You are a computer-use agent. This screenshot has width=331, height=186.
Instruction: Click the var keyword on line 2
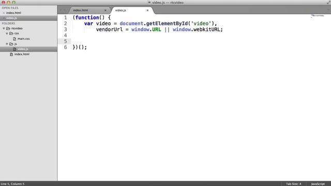pyautogui.click(x=88, y=24)
